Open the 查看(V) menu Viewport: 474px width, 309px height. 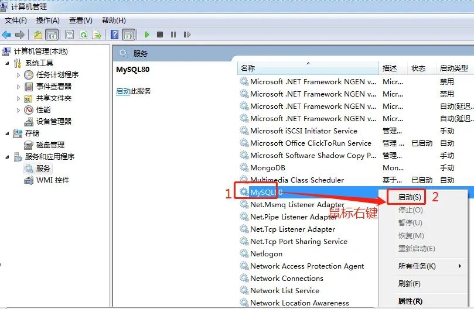(x=80, y=20)
